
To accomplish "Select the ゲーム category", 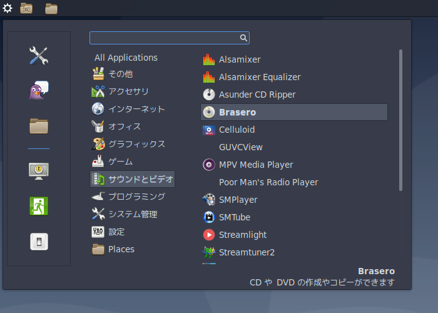I will pos(133,162).
